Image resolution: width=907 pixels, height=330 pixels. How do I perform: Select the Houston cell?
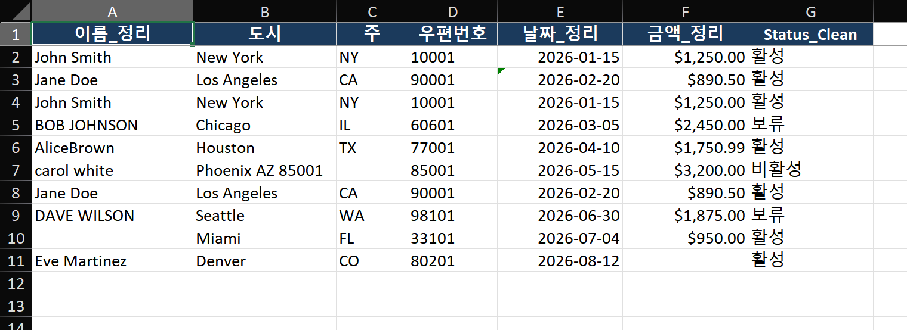point(265,147)
